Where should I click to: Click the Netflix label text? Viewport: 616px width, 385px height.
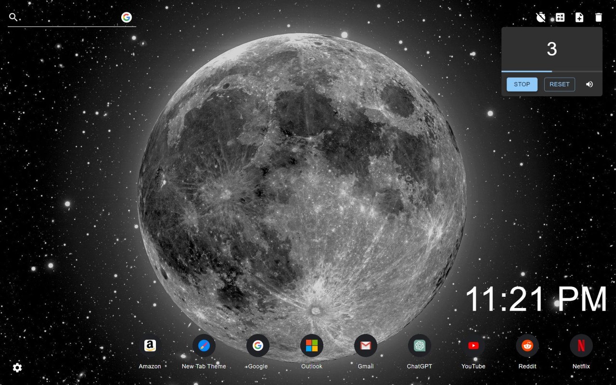coord(581,366)
